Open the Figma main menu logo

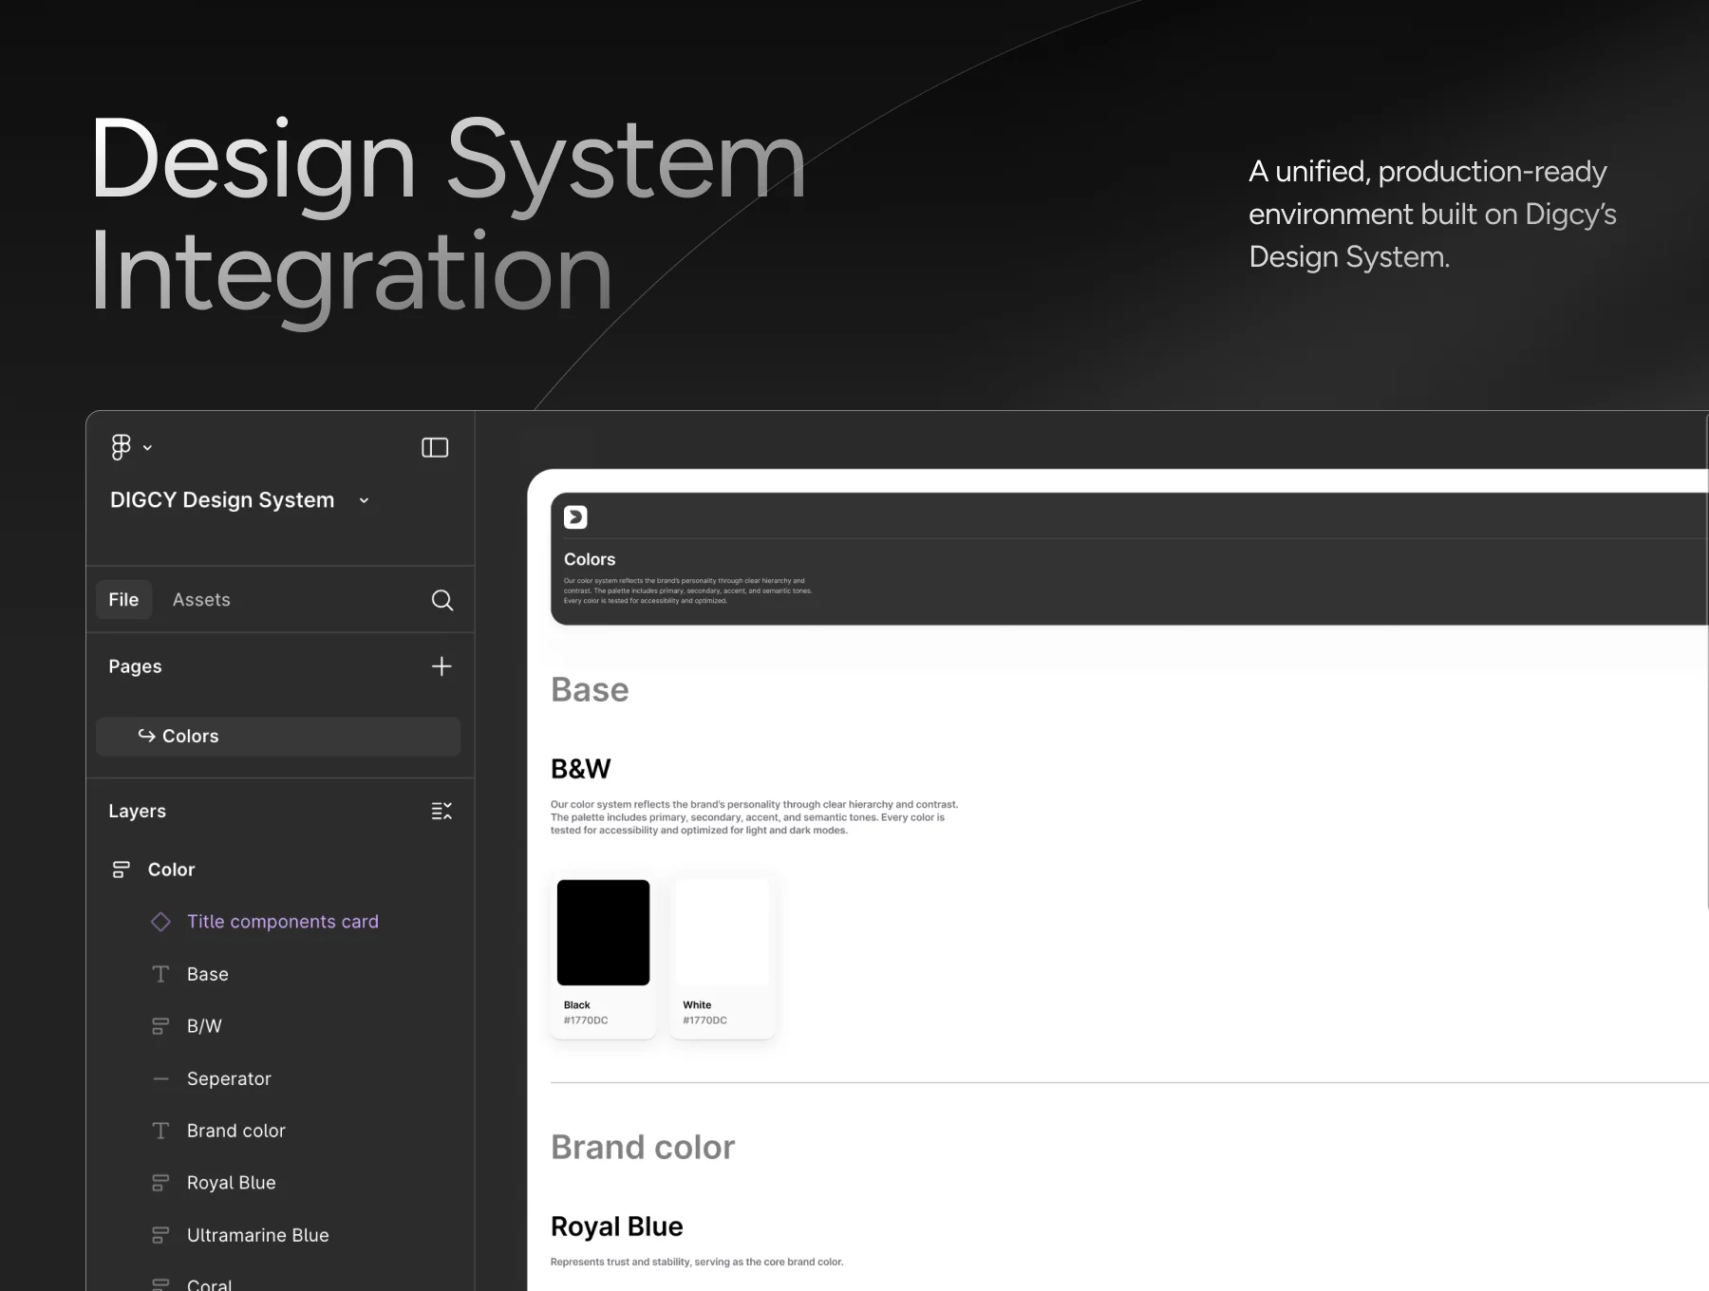[121, 447]
